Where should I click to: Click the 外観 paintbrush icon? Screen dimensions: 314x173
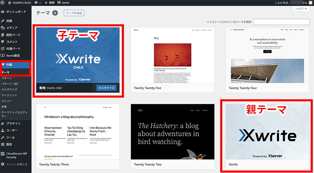point(3,64)
